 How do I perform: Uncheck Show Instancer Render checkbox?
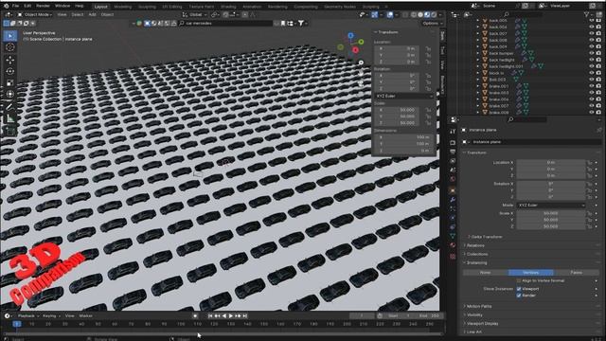click(519, 296)
